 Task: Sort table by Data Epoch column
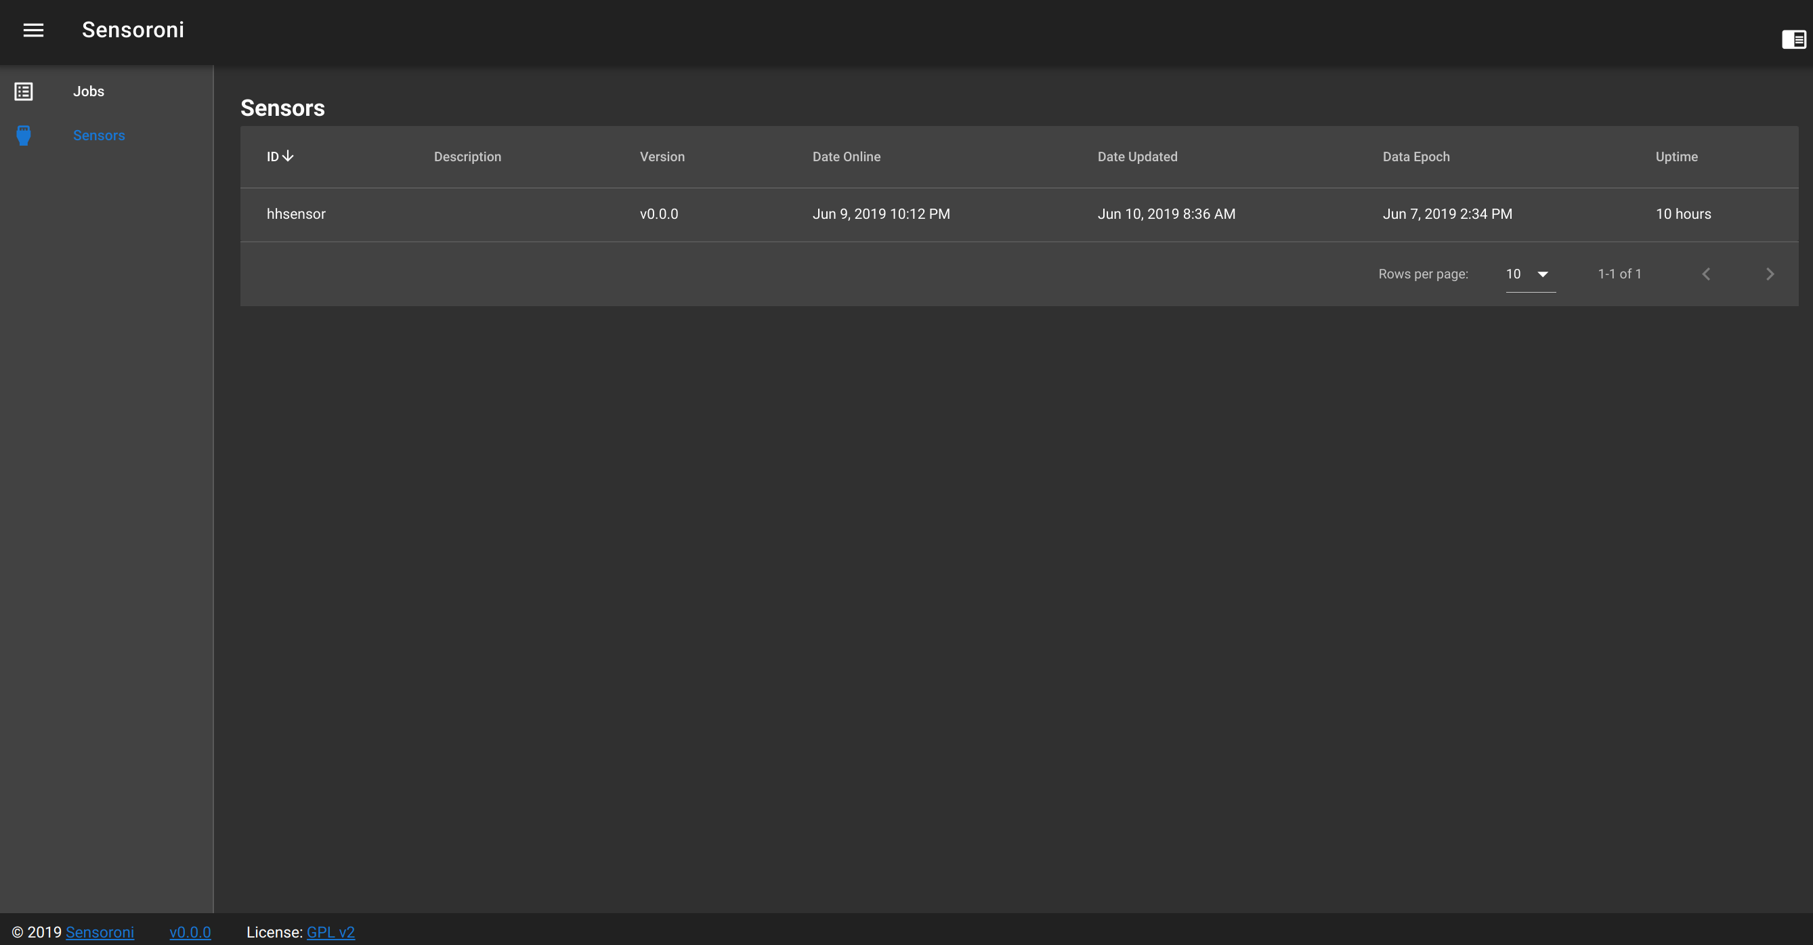pos(1415,157)
